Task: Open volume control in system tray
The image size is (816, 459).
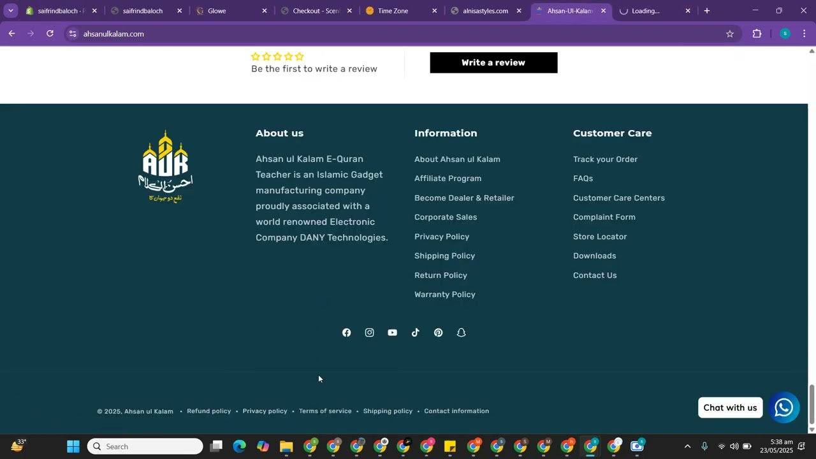Action: coord(734,446)
